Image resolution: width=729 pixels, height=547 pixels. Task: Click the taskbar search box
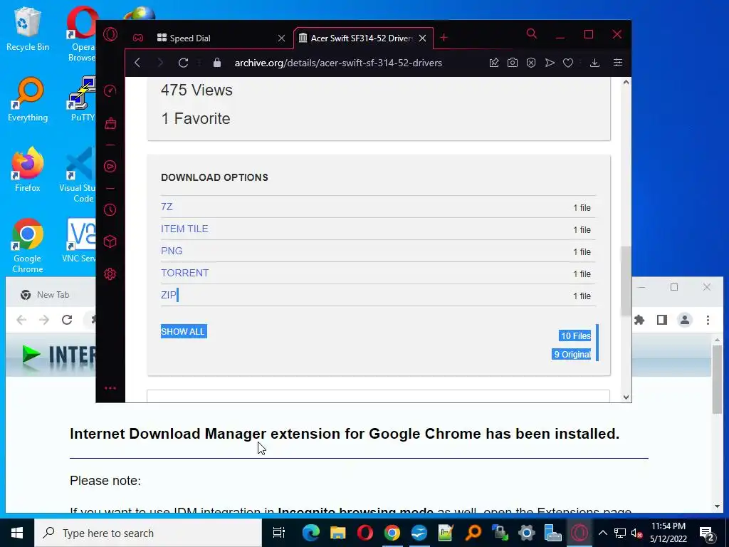pyautogui.click(x=148, y=533)
